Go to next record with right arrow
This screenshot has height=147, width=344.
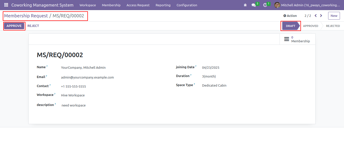click(321, 16)
